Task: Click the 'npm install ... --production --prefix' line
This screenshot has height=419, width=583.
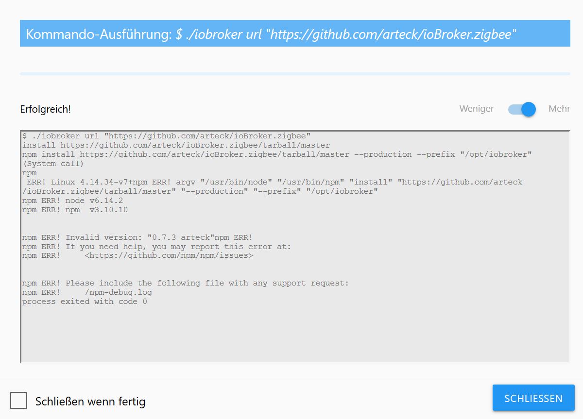Action: point(277,154)
